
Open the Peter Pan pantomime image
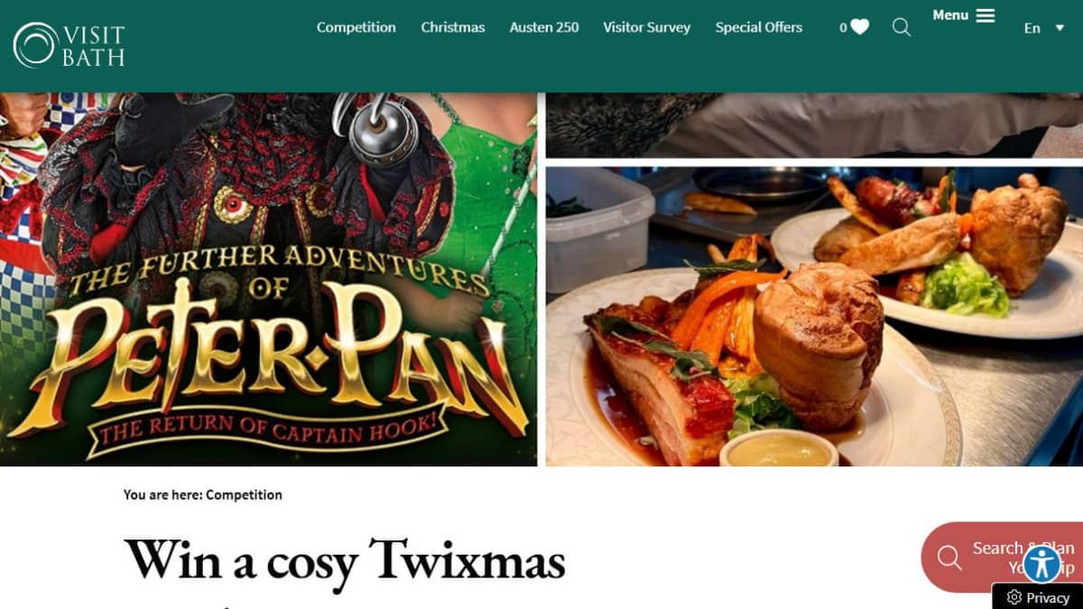click(x=268, y=279)
